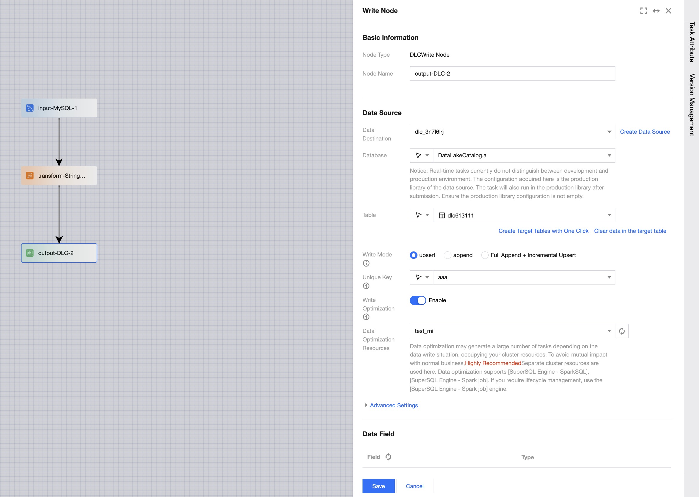Disable the Write Optimization toggle
Viewport: 699px width, 497px height.
point(418,300)
